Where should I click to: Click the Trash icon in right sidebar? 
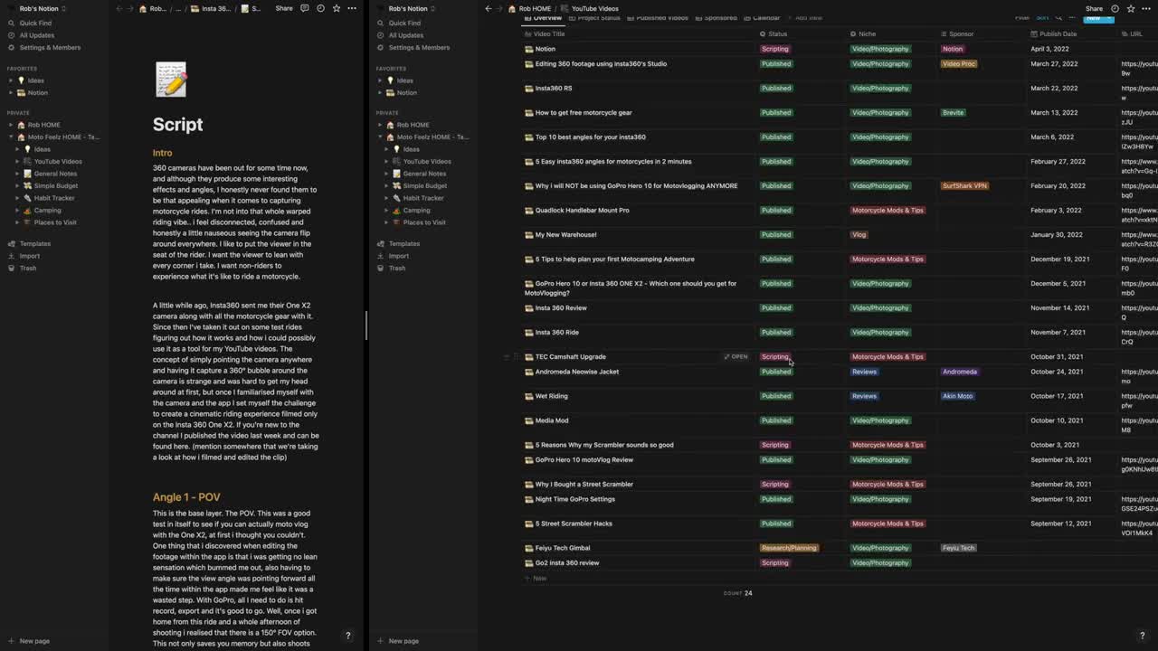pyautogui.click(x=381, y=269)
